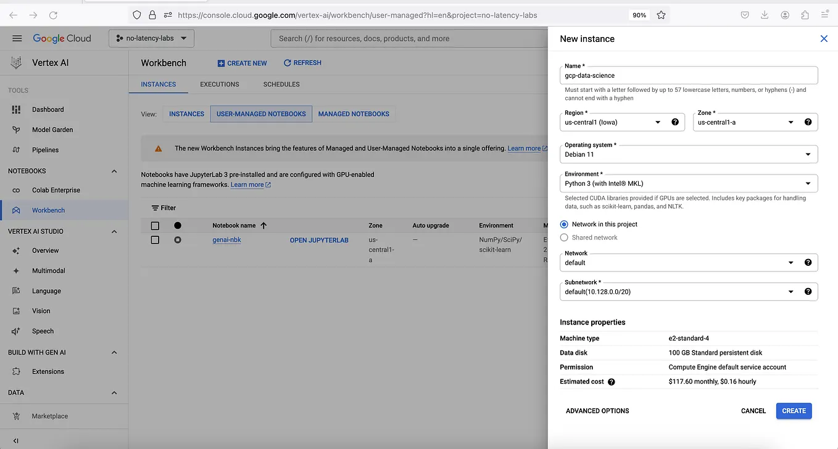Open the Filter control above notebook list
Viewport: 838px width, 449px height.
(163, 208)
